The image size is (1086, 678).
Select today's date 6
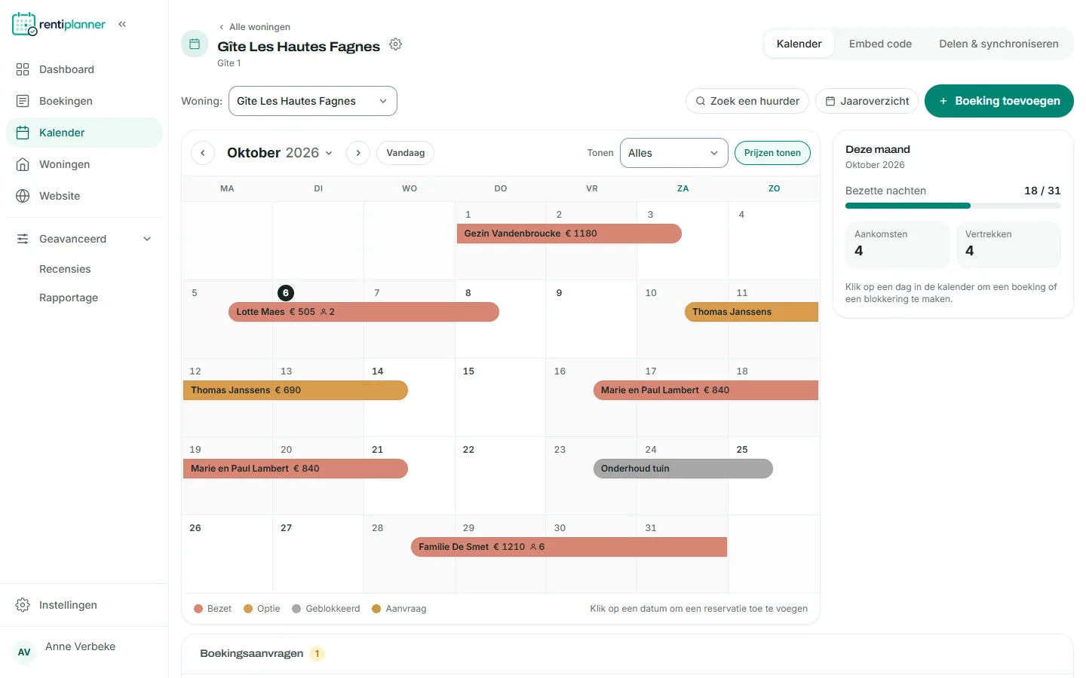point(286,293)
